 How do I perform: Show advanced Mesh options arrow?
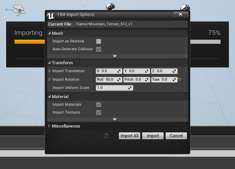[x=115, y=56]
